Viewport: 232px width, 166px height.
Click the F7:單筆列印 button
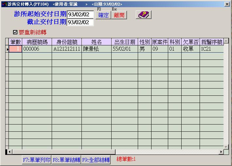[x=36, y=160]
